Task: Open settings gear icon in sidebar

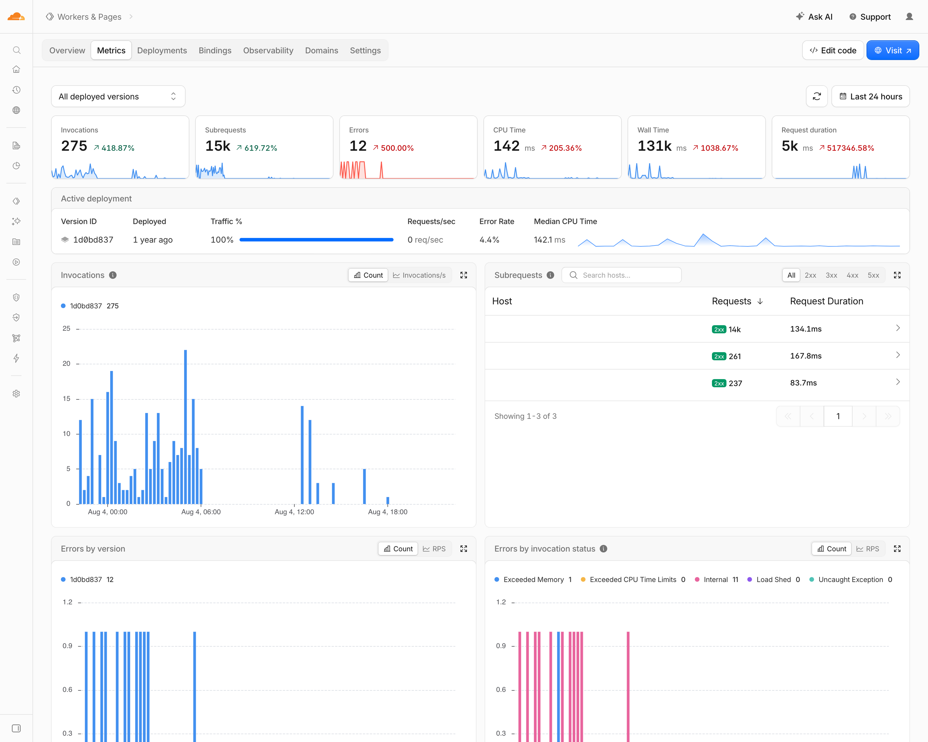Action: [x=16, y=394]
